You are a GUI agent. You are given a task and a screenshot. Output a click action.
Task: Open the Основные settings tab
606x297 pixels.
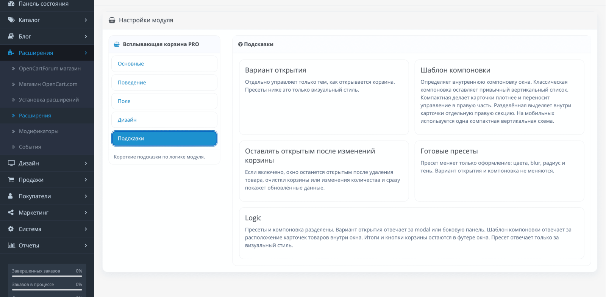tap(164, 64)
